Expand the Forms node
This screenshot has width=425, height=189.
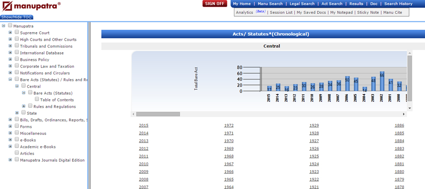point(10,126)
